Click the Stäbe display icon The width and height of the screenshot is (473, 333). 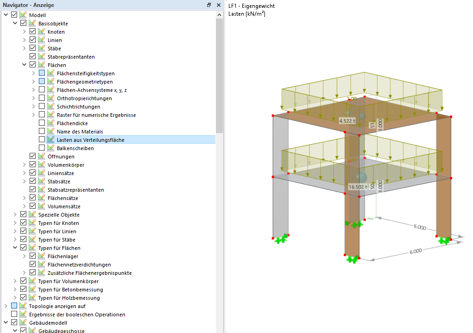[42, 48]
